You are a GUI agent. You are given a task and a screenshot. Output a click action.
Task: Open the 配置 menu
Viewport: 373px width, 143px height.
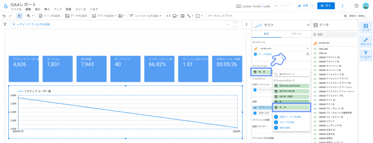(x=68, y=9)
